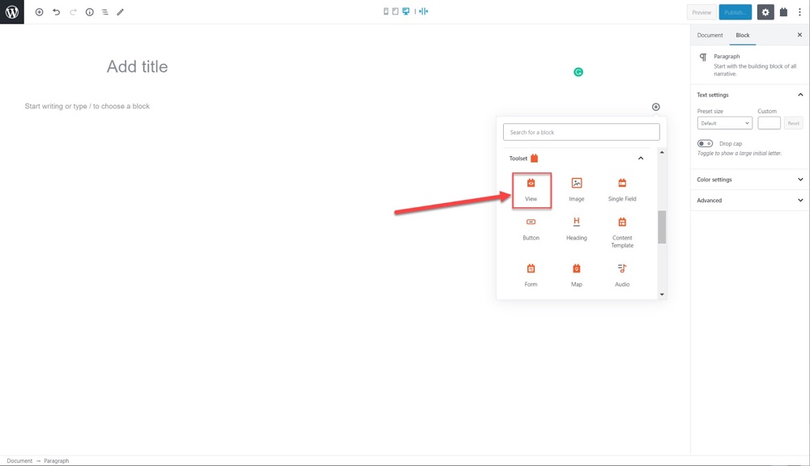Insert the Toolset Form block
The height and width of the screenshot is (466, 810).
click(x=531, y=276)
